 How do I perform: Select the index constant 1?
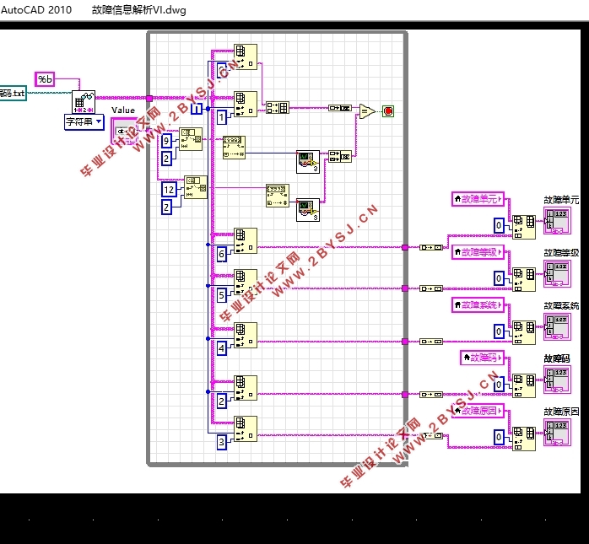[222, 117]
